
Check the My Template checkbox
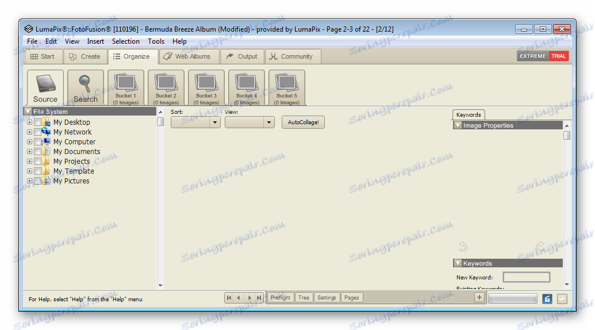tap(37, 171)
